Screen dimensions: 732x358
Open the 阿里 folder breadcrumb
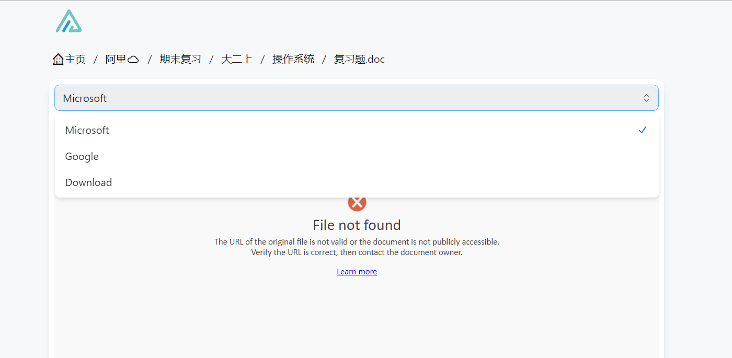point(122,60)
